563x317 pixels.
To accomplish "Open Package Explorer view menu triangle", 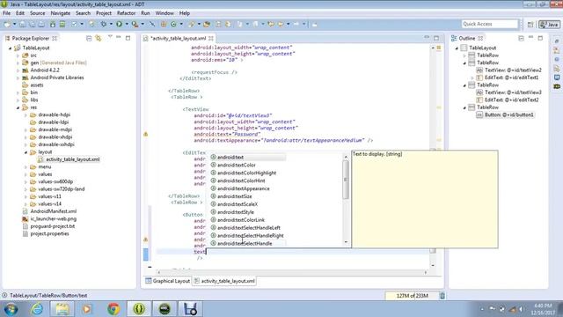I will (x=110, y=37).
